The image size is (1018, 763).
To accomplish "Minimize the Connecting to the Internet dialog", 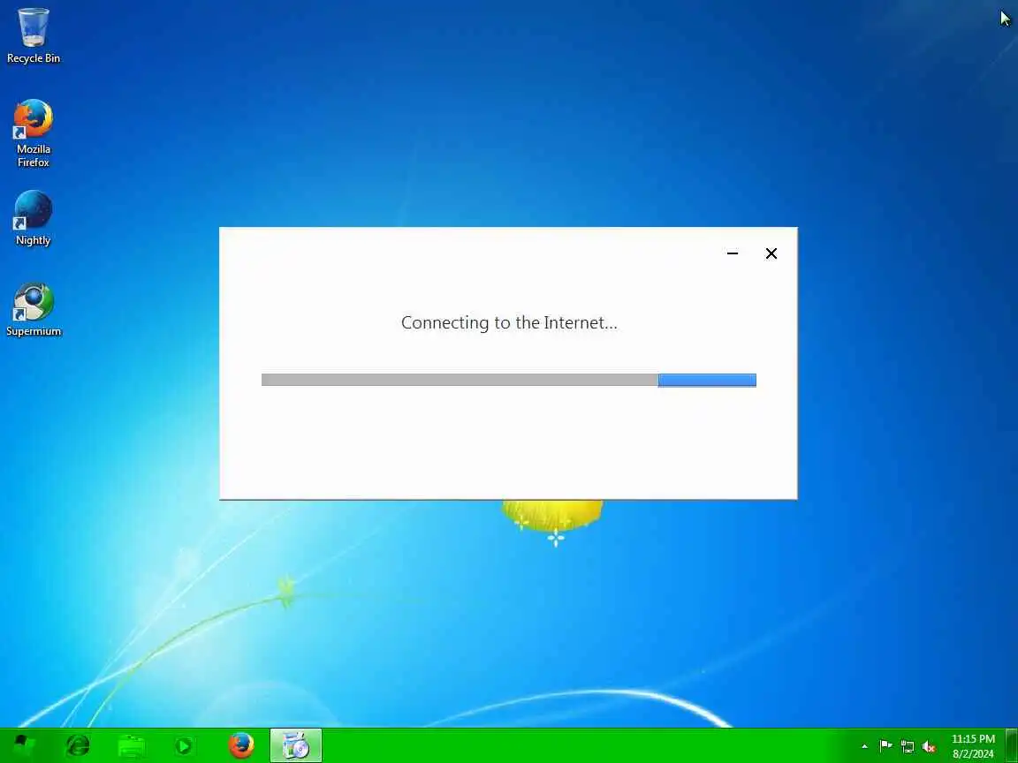I will coord(733,253).
